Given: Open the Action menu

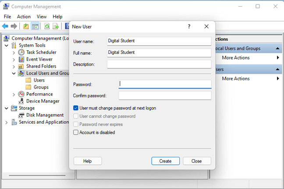Looking at the screenshot, I should pyautogui.click(x=24, y=17).
